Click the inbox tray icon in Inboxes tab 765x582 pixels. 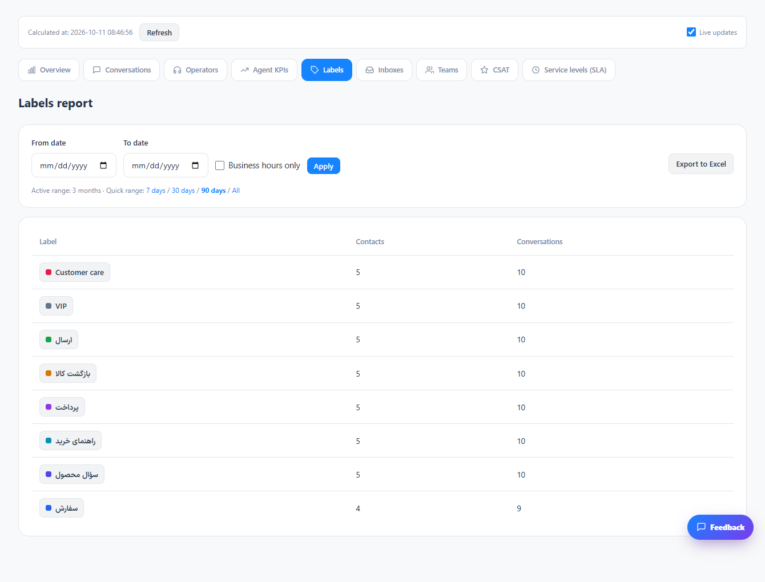[370, 70]
